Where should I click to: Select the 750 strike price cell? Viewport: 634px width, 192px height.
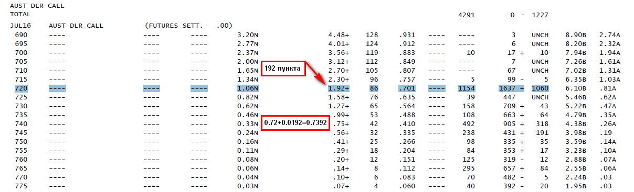tap(20, 141)
